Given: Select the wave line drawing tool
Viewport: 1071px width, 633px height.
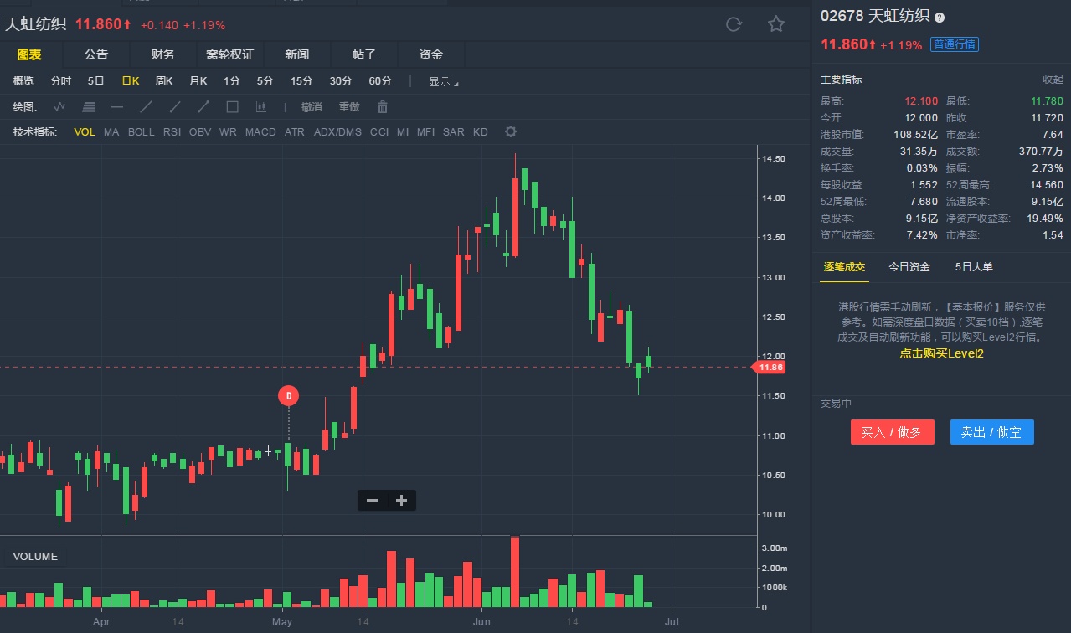Looking at the screenshot, I should point(59,107).
